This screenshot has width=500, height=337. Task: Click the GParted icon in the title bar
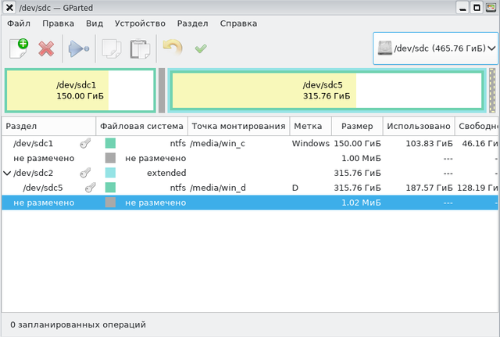491,8
